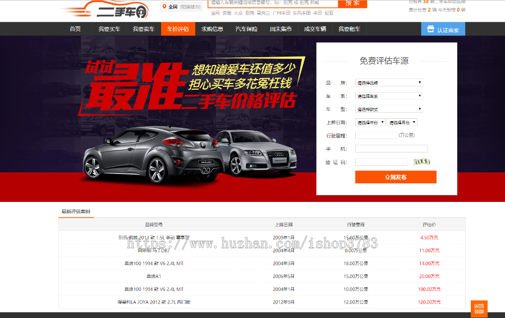The width and height of the screenshot is (505, 318).
Task: Click the 奥迪100 row dated 2004年3月
Action: coord(262,263)
